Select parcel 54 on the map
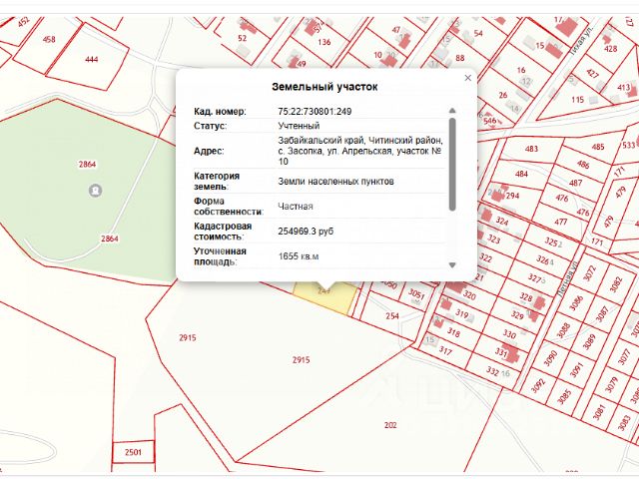This screenshot has height=479, width=639. click(x=478, y=33)
